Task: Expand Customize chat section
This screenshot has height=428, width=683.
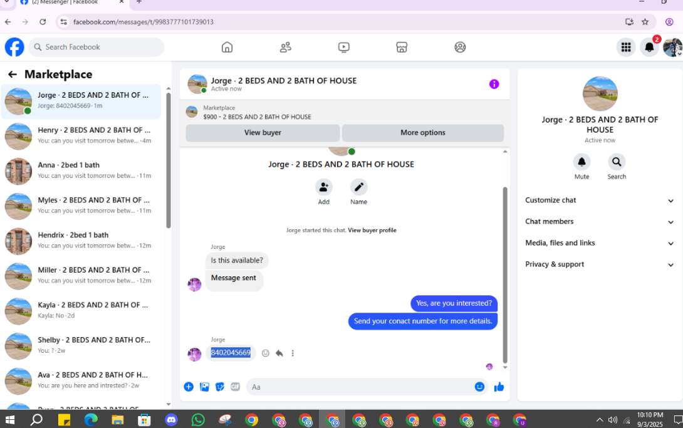Action: point(600,201)
